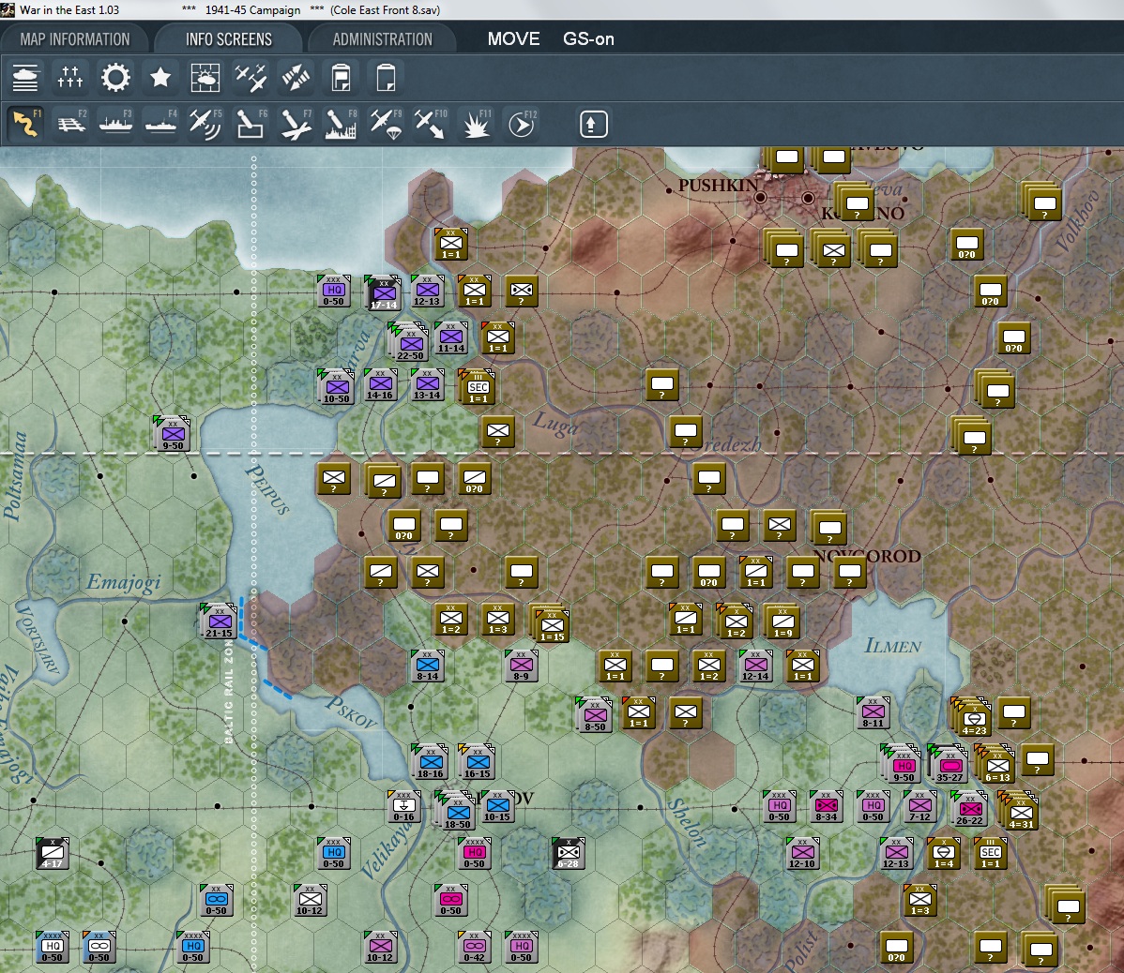1124x973 pixels.
Task: Select the 9-50 purple unit near Poltsamaa
Action: pyautogui.click(x=172, y=433)
